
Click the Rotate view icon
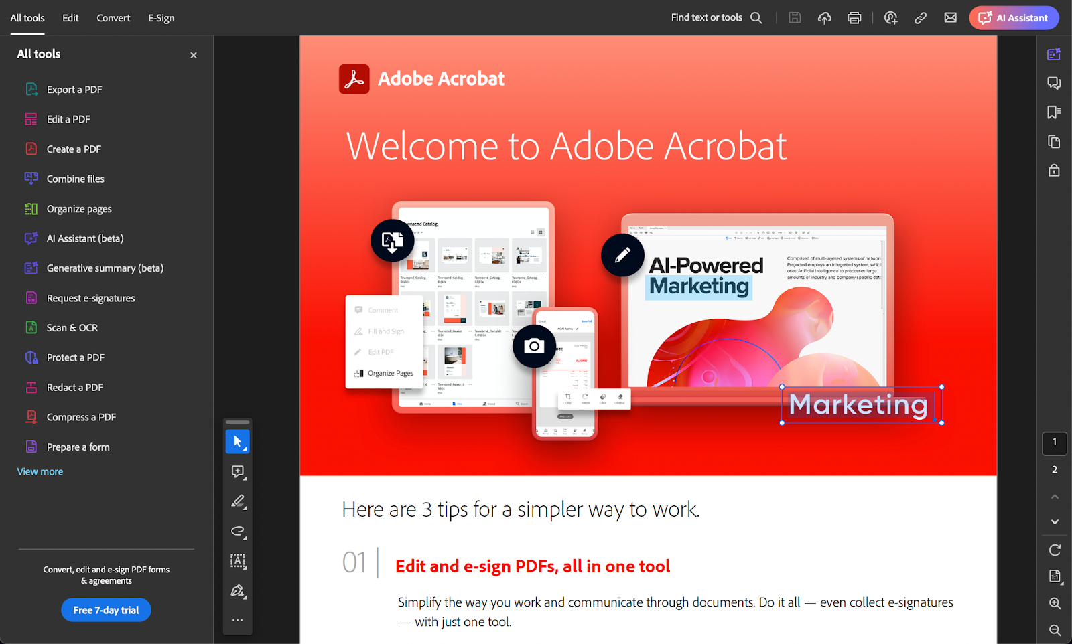pos(1055,550)
